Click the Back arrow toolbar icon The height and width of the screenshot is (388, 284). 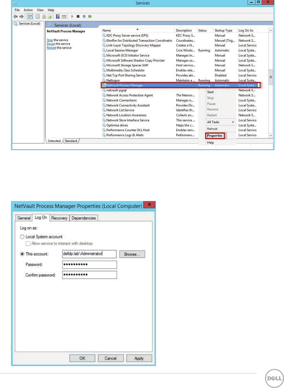click(15, 16)
